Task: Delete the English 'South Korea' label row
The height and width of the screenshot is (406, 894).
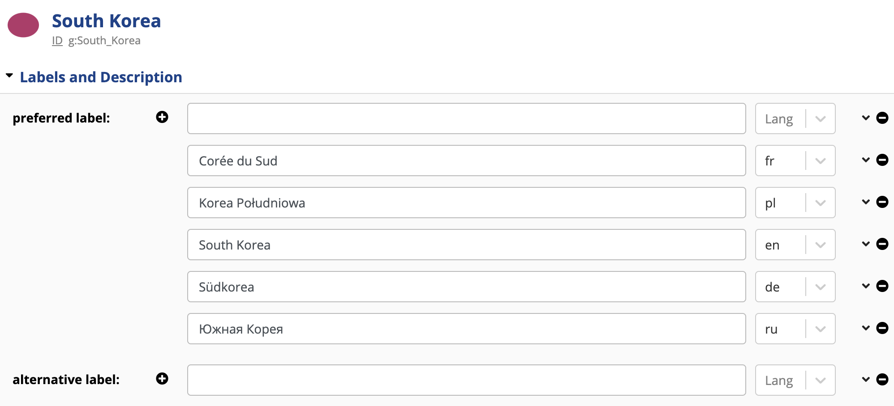Action: [x=882, y=244]
